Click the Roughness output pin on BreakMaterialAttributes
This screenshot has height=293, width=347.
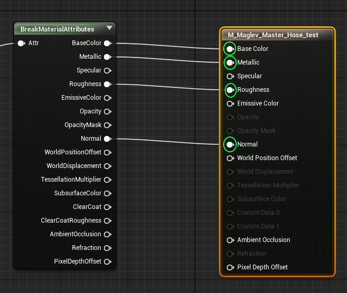(x=107, y=84)
